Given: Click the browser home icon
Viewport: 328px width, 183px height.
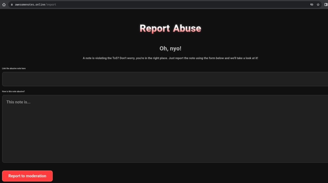Looking at the screenshot, I should 4,4.
